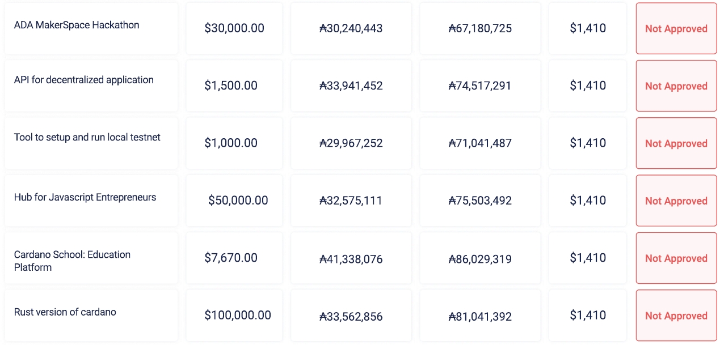Select the $30,000.00 budget cell
The width and height of the screenshot is (720, 345).
[234, 28]
